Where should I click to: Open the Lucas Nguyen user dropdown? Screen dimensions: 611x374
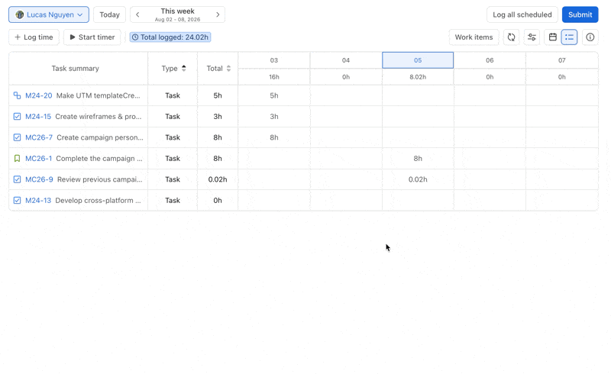point(49,15)
